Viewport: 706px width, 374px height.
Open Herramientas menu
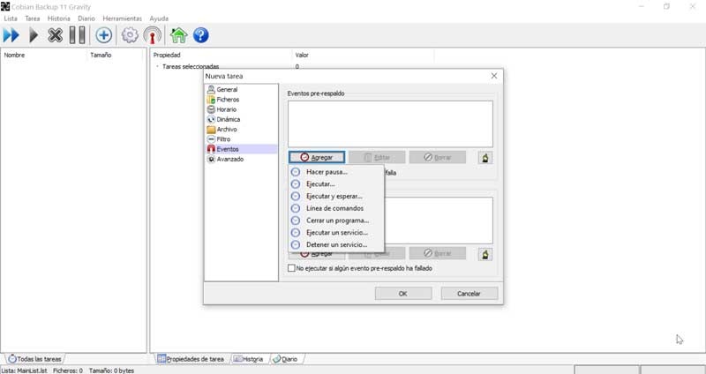123,19
